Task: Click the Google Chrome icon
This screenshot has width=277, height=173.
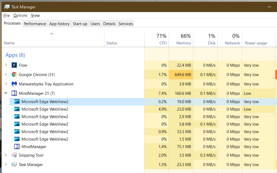Action: point(14,75)
